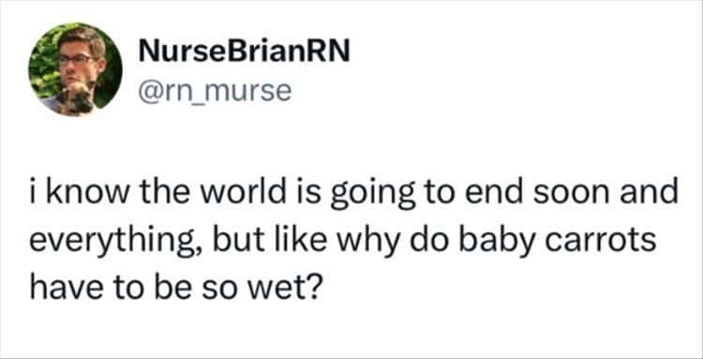
Task: Open NurseBrianRN's circular profile picture
Action: (75, 69)
